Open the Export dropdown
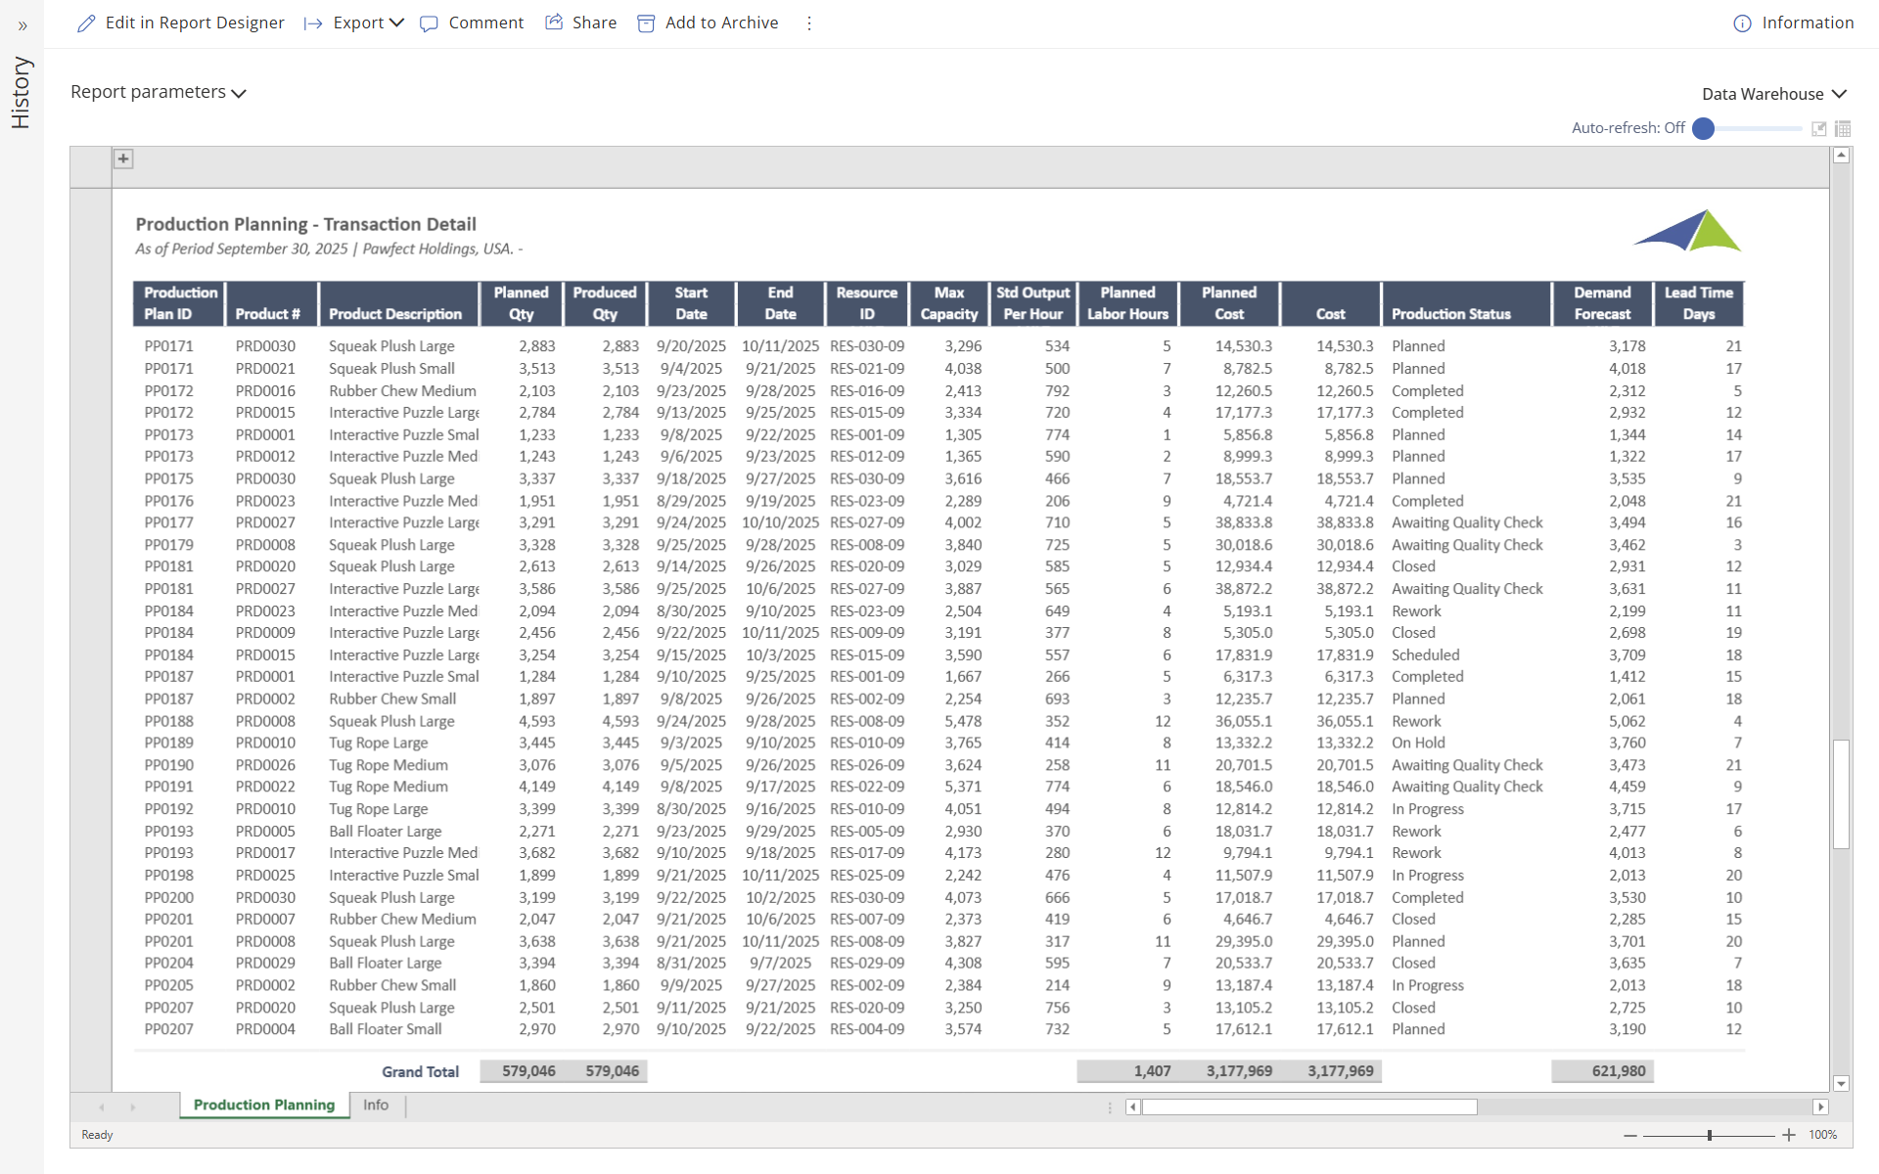 click(367, 23)
